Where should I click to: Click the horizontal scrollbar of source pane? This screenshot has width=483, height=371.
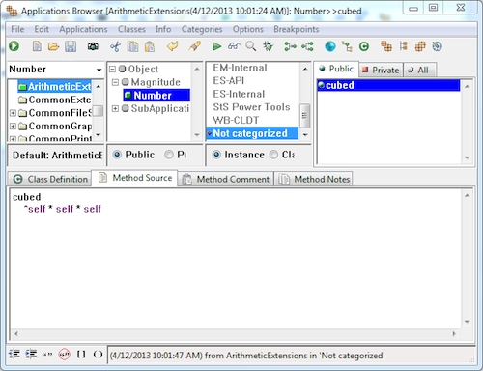tap(235, 334)
